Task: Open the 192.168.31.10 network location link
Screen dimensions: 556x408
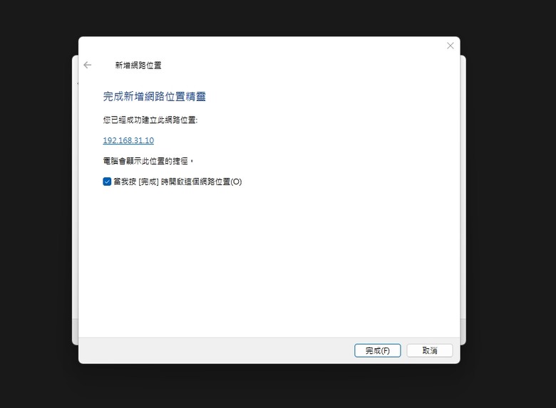Action: pyautogui.click(x=128, y=140)
